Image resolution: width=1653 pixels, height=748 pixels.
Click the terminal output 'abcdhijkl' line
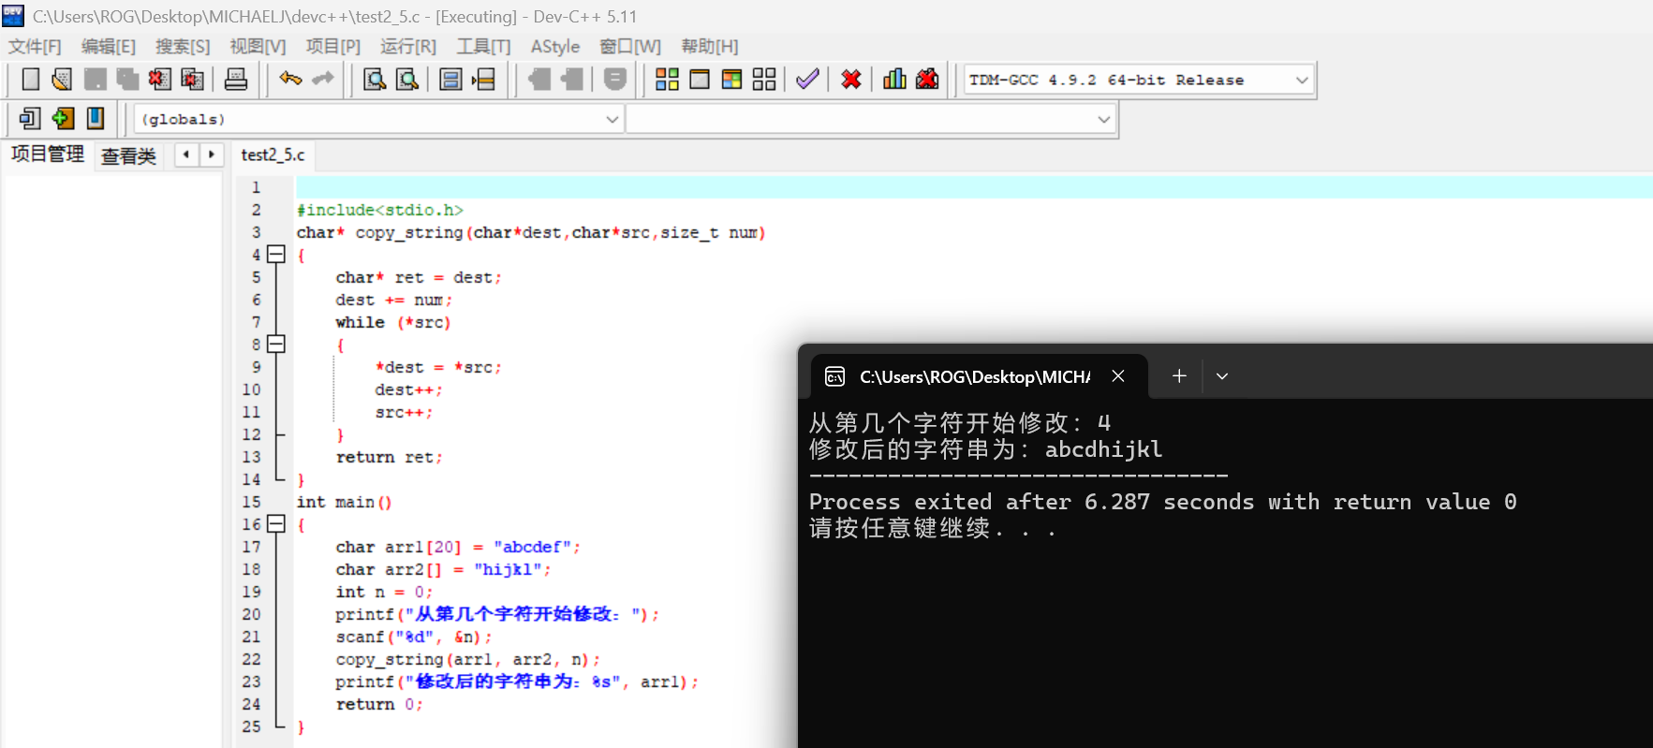(x=985, y=449)
